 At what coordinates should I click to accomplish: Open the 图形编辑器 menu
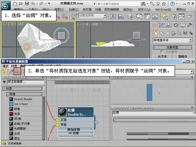(112, 9)
